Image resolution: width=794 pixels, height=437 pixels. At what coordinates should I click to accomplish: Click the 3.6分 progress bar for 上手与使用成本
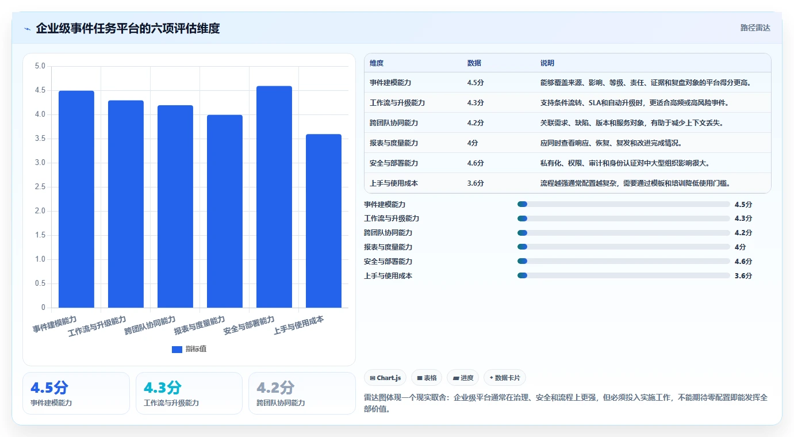[x=624, y=275]
